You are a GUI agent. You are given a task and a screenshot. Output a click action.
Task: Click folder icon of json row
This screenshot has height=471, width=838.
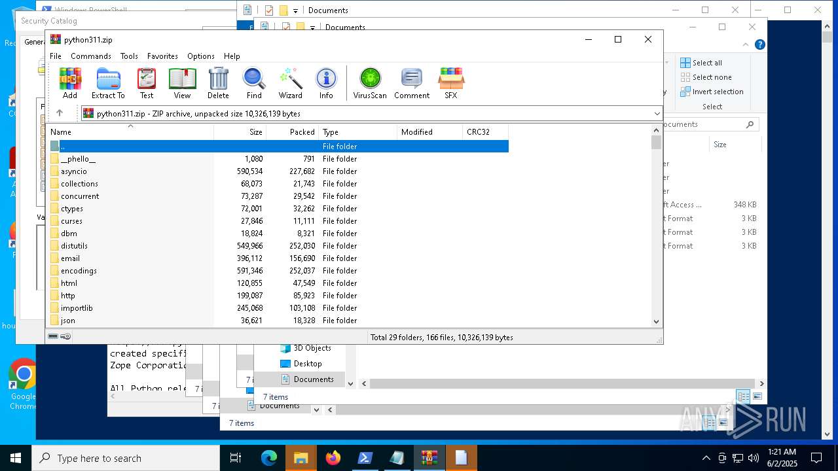click(55, 321)
